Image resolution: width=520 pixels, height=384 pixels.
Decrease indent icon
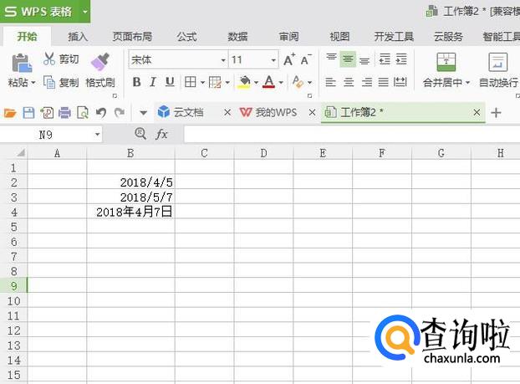[x=385, y=59]
